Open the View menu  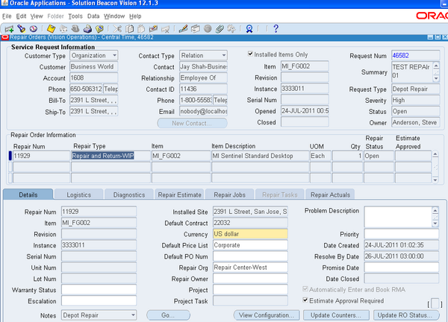pyautogui.click(x=37, y=16)
